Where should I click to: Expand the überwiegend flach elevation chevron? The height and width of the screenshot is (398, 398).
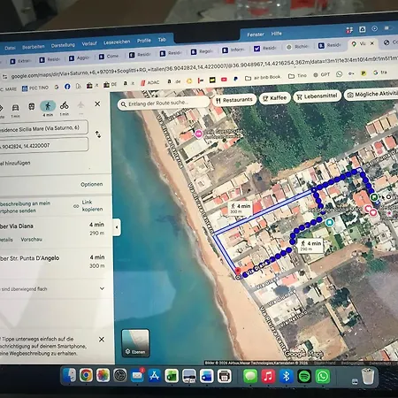coord(102,288)
